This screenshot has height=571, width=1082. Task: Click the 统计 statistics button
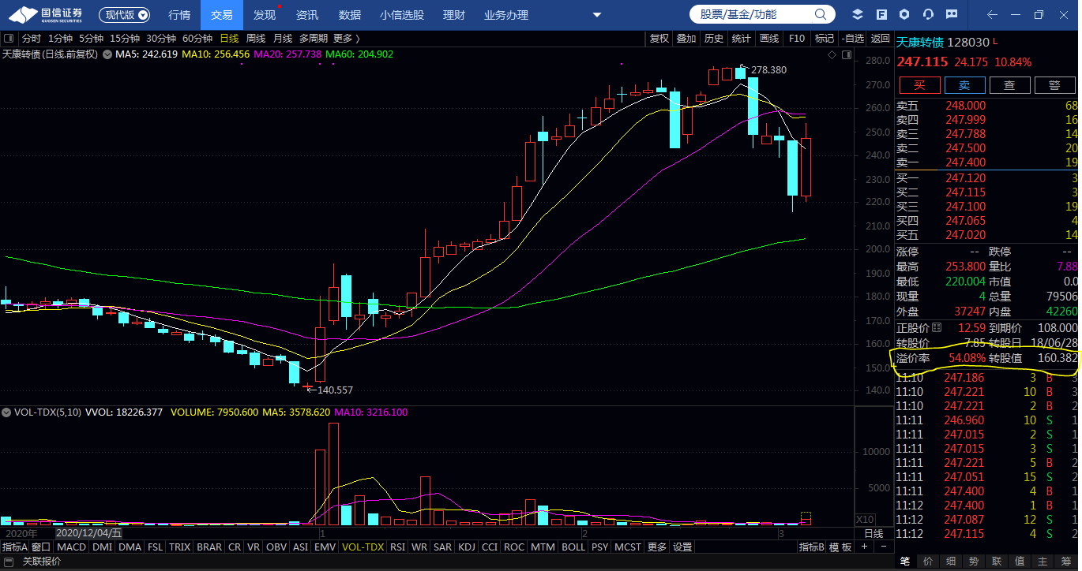[742, 39]
